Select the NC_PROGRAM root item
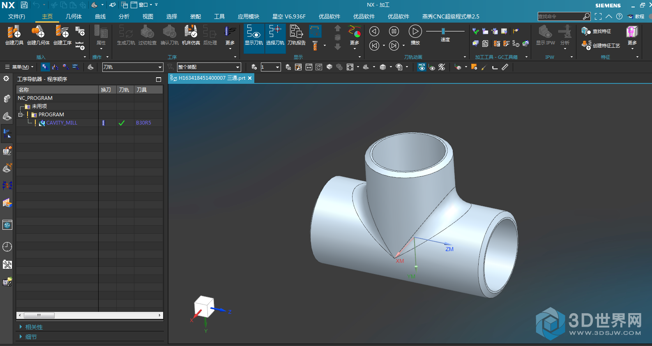 pos(35,98)
